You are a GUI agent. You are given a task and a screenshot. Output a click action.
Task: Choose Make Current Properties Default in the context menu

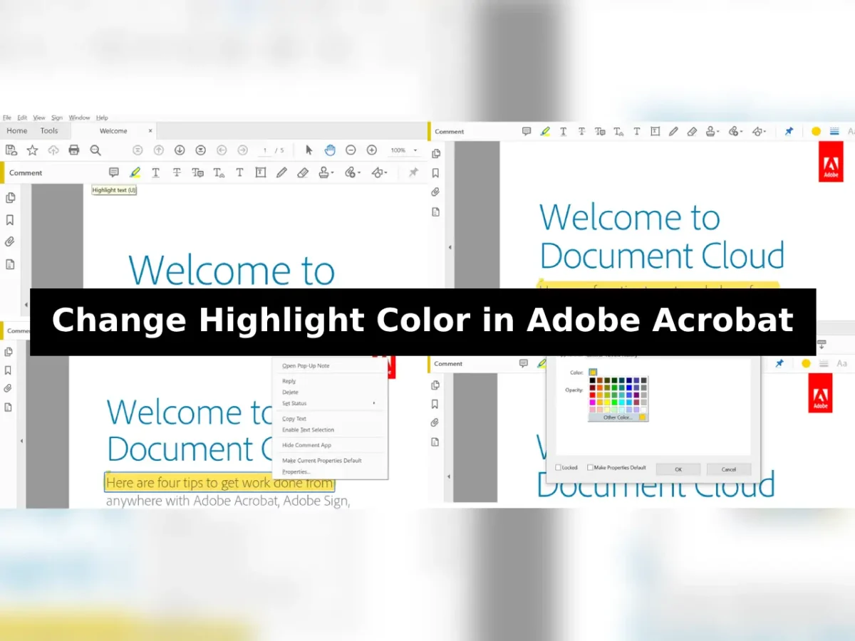click(322, 461)
